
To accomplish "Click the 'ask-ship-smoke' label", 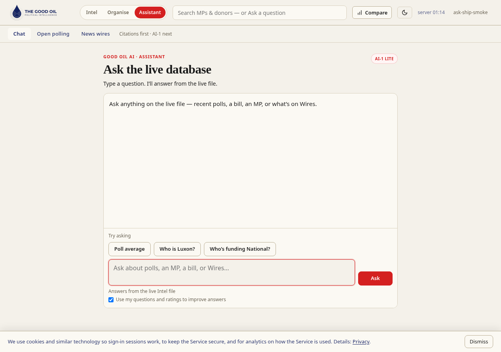I will [470, 13].
